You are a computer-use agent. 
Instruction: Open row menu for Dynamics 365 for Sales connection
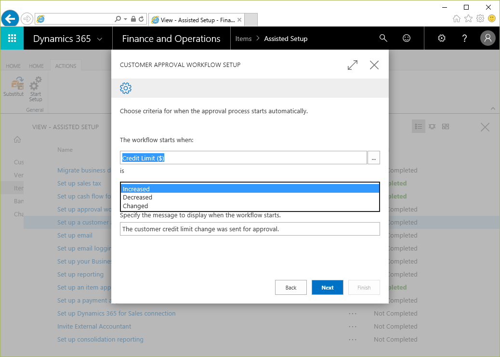tap(352, 314)
